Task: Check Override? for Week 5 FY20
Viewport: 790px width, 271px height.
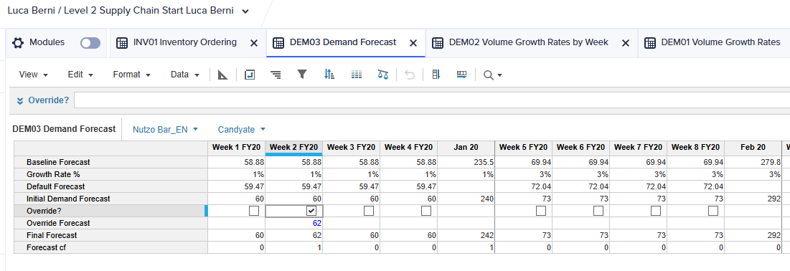Action: pos(540,211)
